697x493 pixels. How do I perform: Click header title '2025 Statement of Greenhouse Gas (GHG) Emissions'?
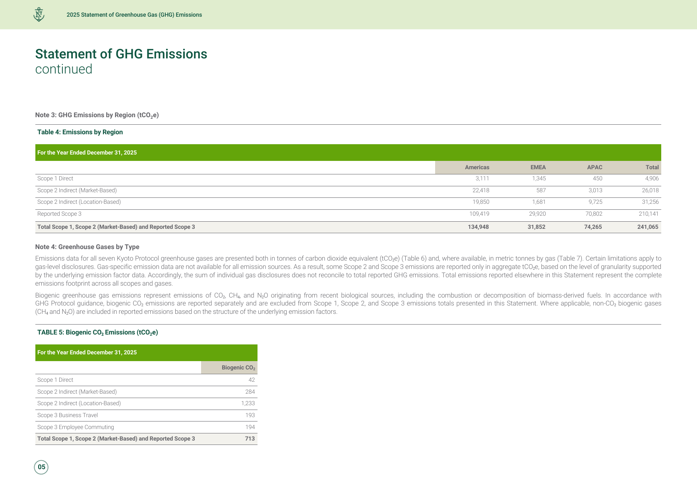[x=134, y=15]
